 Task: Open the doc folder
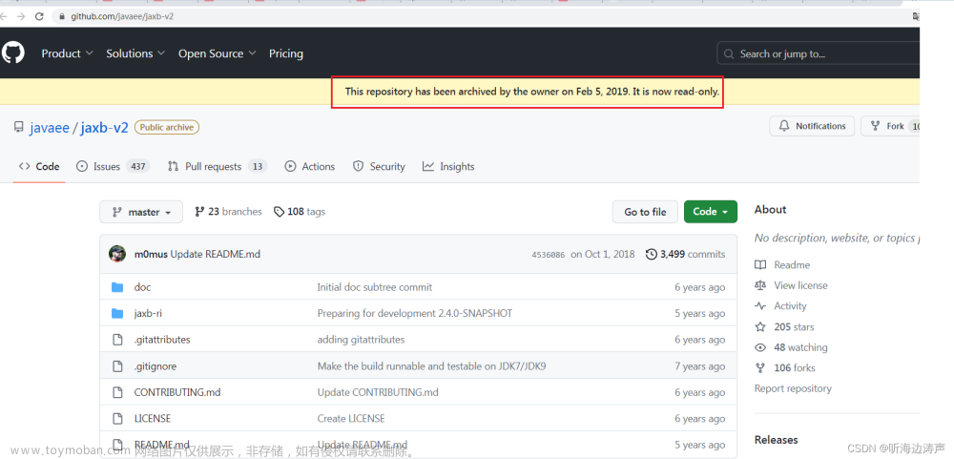coord(142,286)
